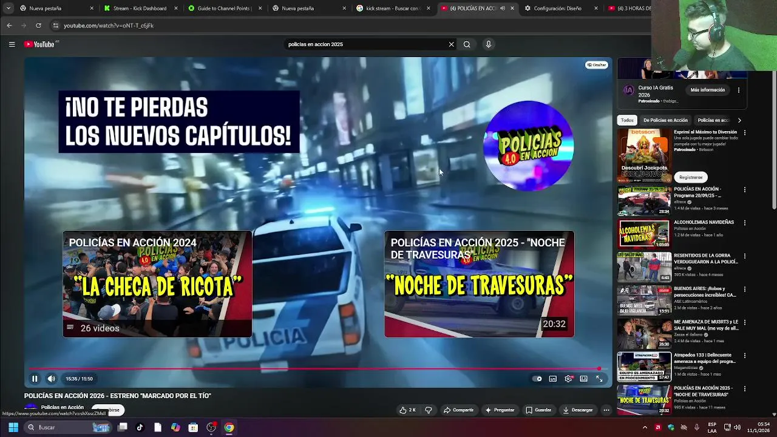Viewport: 777px width, 437px height.
Task: Open the Windows Start menu
Action: [13, 427]
